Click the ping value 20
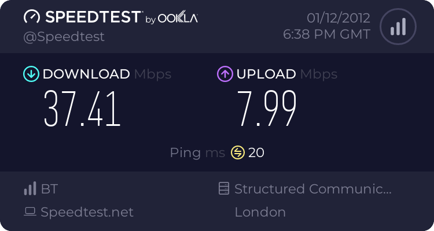434x231 pixels. [256, 152]
